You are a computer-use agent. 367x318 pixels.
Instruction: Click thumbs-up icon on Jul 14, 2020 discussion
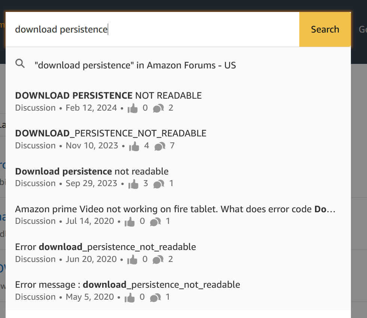pyautogui.click(x=130, y=222)
